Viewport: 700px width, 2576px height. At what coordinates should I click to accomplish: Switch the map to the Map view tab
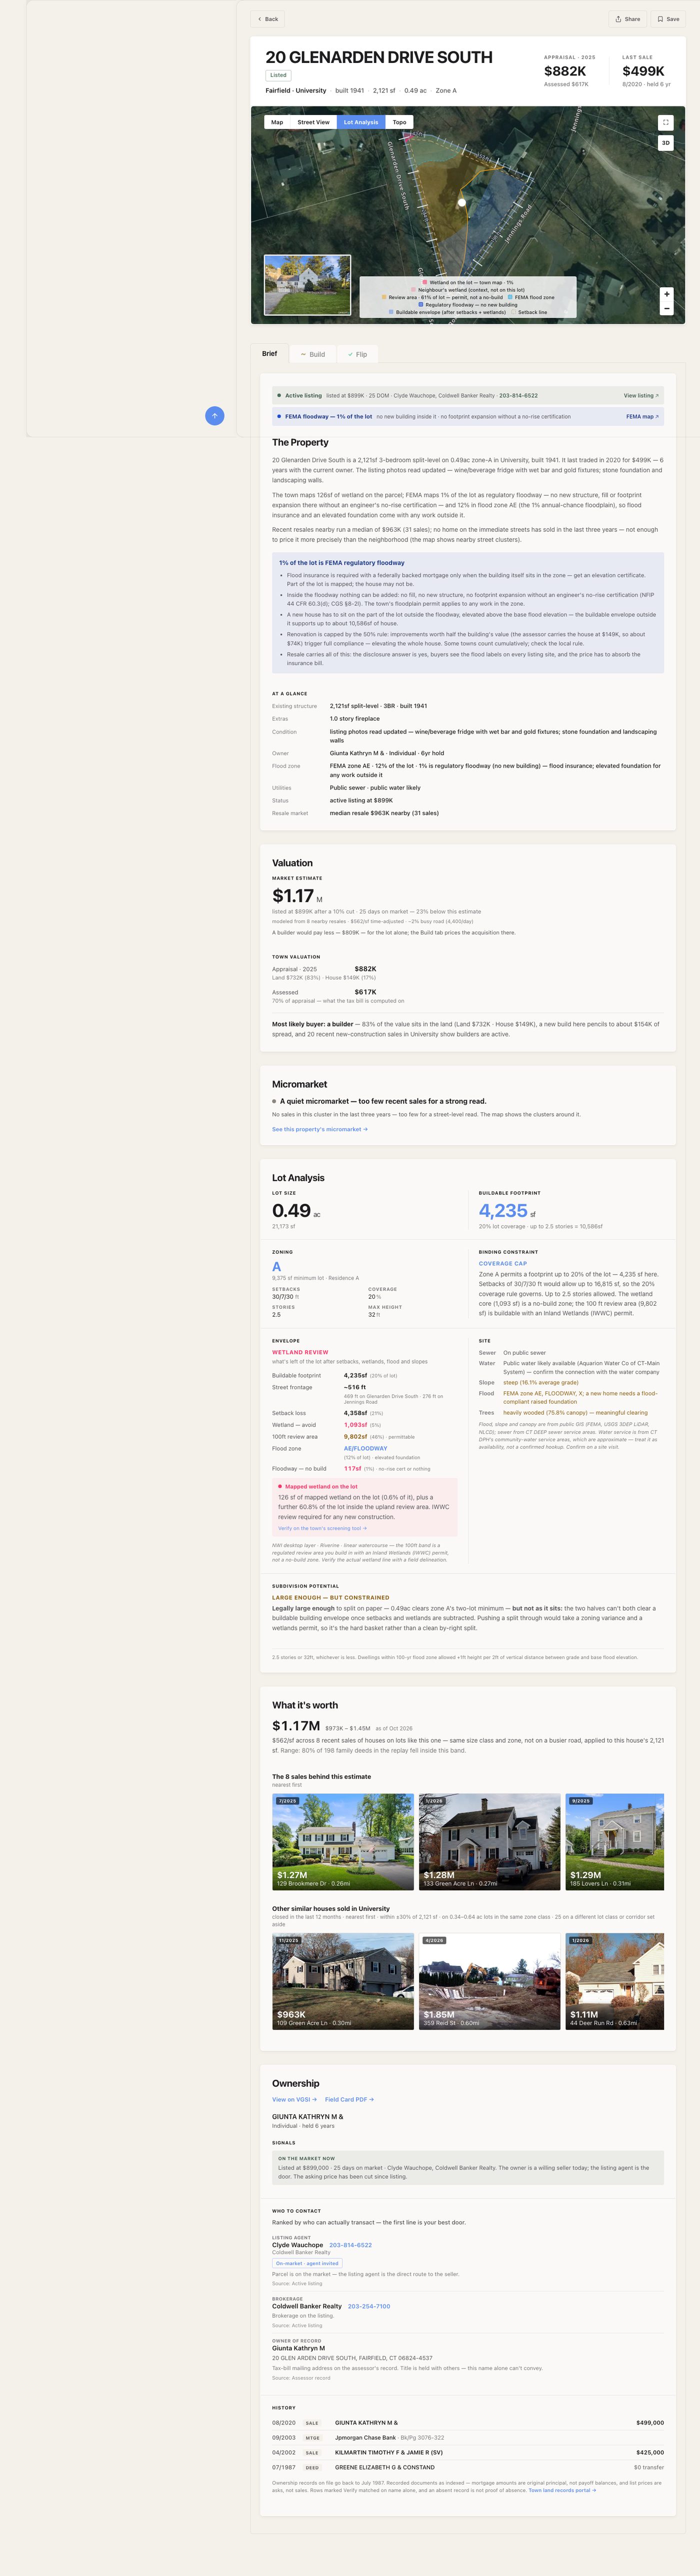point(277,122)
